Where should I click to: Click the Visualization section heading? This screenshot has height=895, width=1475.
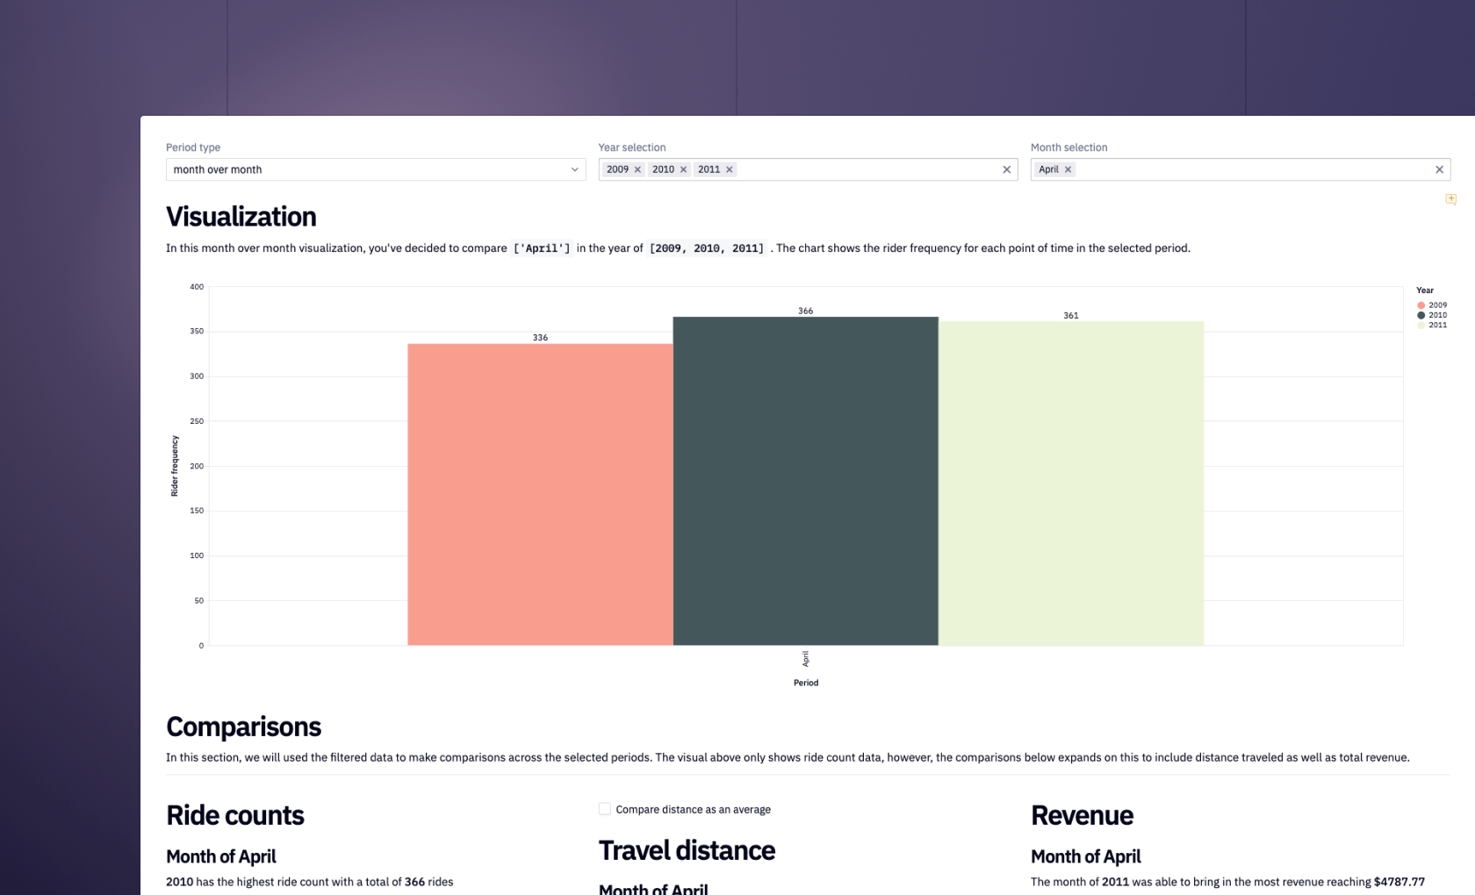click(241, 216)
